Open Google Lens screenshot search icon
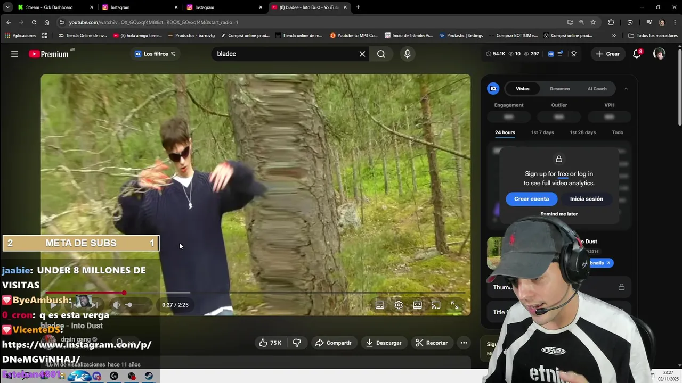 630,22
